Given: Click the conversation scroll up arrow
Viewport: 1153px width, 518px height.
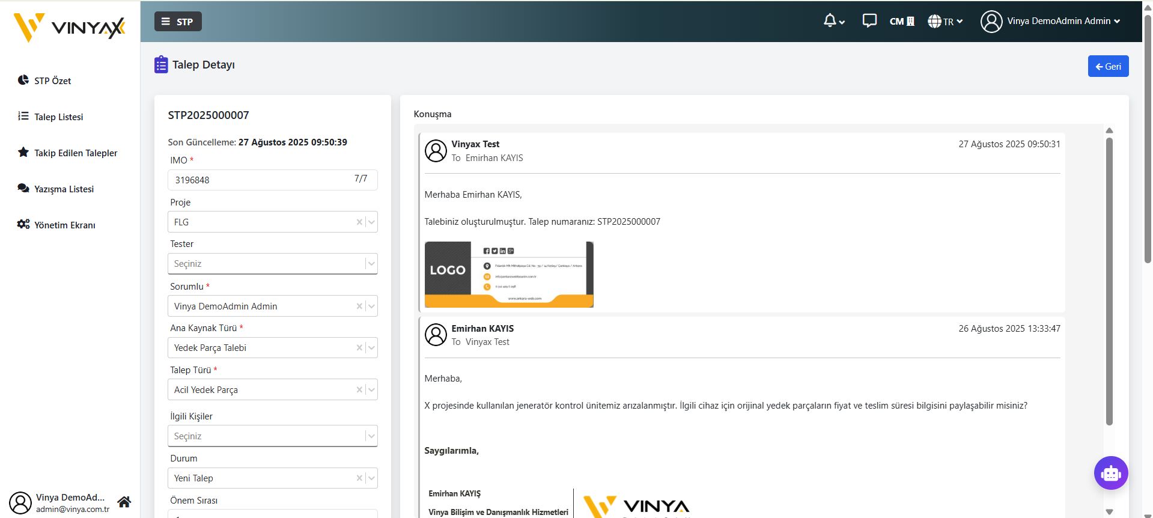Looking at the screenshot, I should [1109, 130].
